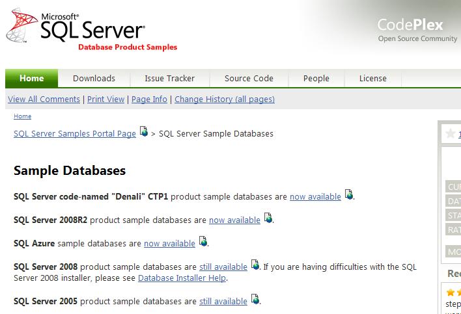Image resolution: width=461 pixels, height=314 pixels.
Task: Open the License tab
Action: click(372, 79)
